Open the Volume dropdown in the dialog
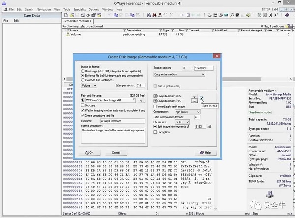Viewport: 295px width, 218px height. [89, 86]
